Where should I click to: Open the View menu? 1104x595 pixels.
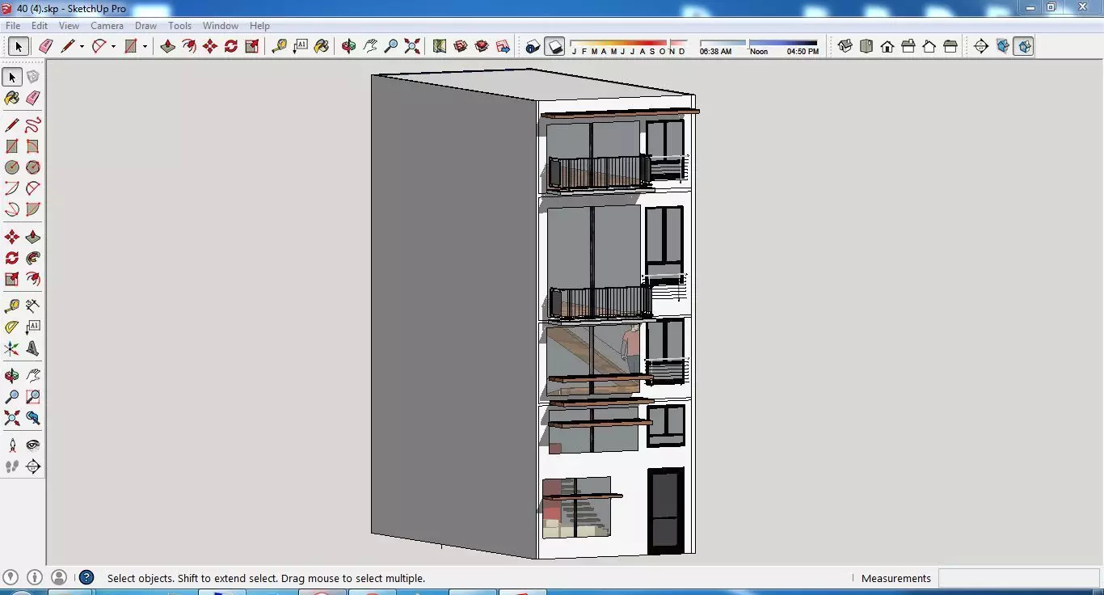click(69, 26)
